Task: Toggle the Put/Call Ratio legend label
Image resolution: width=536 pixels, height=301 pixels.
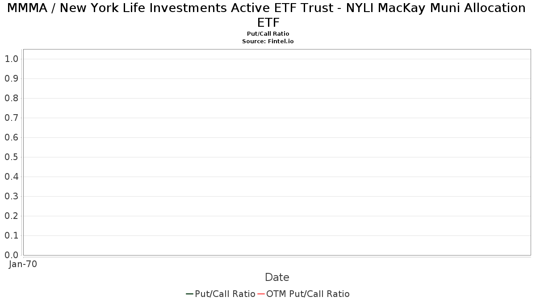Action: pyautogui.click(x=225, y=294)
